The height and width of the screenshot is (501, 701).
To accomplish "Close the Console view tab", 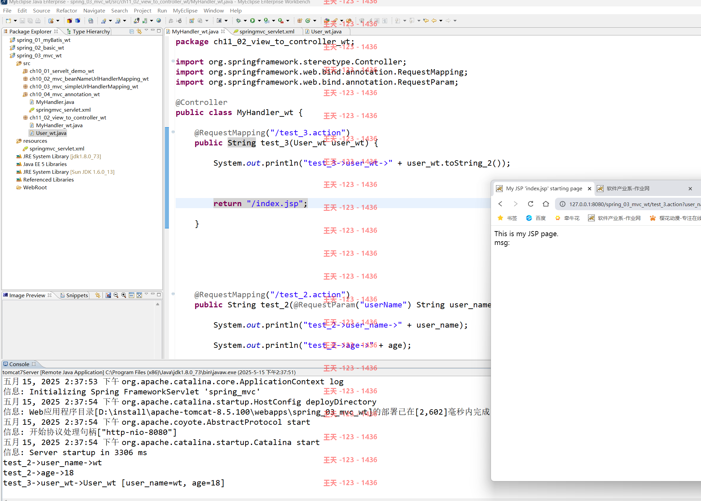I will [34, 364].
